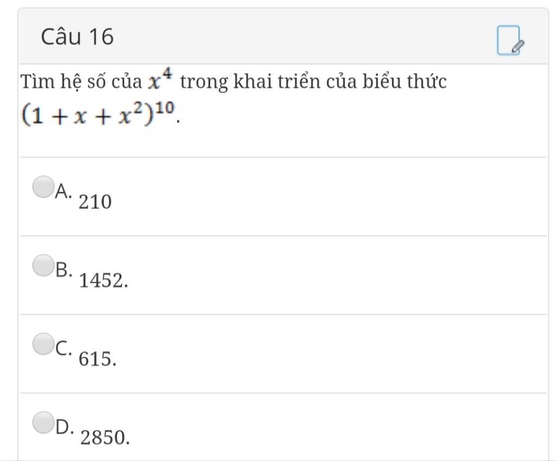The height and width of the screenshot is (461, 556).
Task: Click the letter label "A."
Action: pyautogui.click(x=63, y=190)
